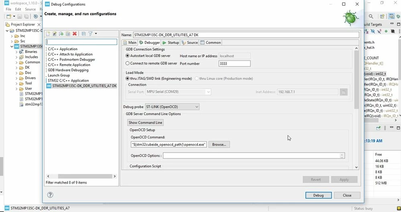The image size is (401, 212).
Task: Click Show Command Line button
Action: click(145, 122)
